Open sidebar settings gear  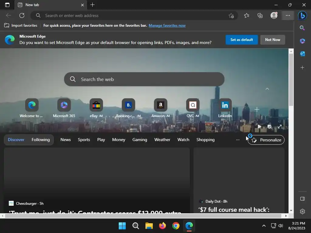click(302, 211)
